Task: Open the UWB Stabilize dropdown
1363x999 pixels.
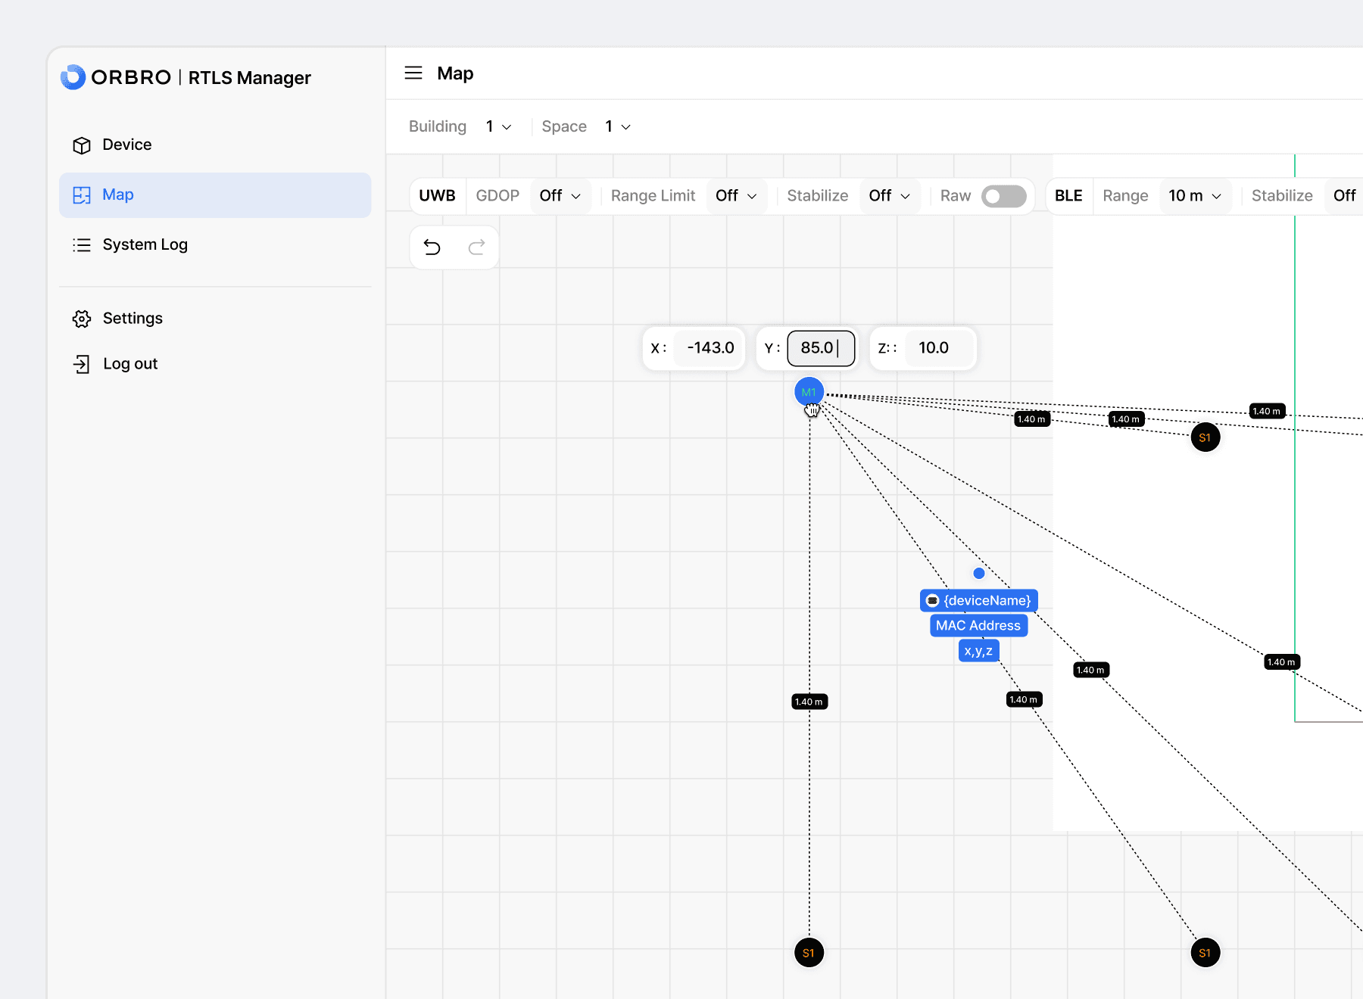Action: click(889, 196)
